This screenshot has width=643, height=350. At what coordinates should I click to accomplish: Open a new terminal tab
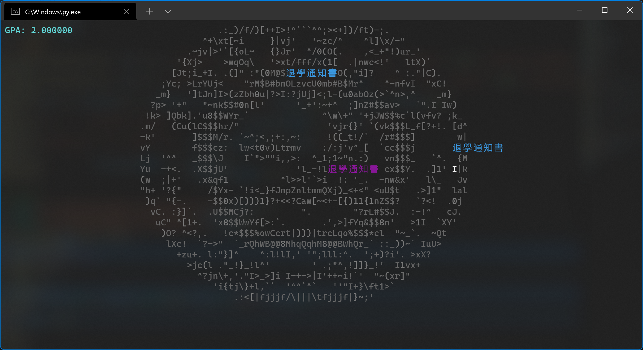(149, 11)
